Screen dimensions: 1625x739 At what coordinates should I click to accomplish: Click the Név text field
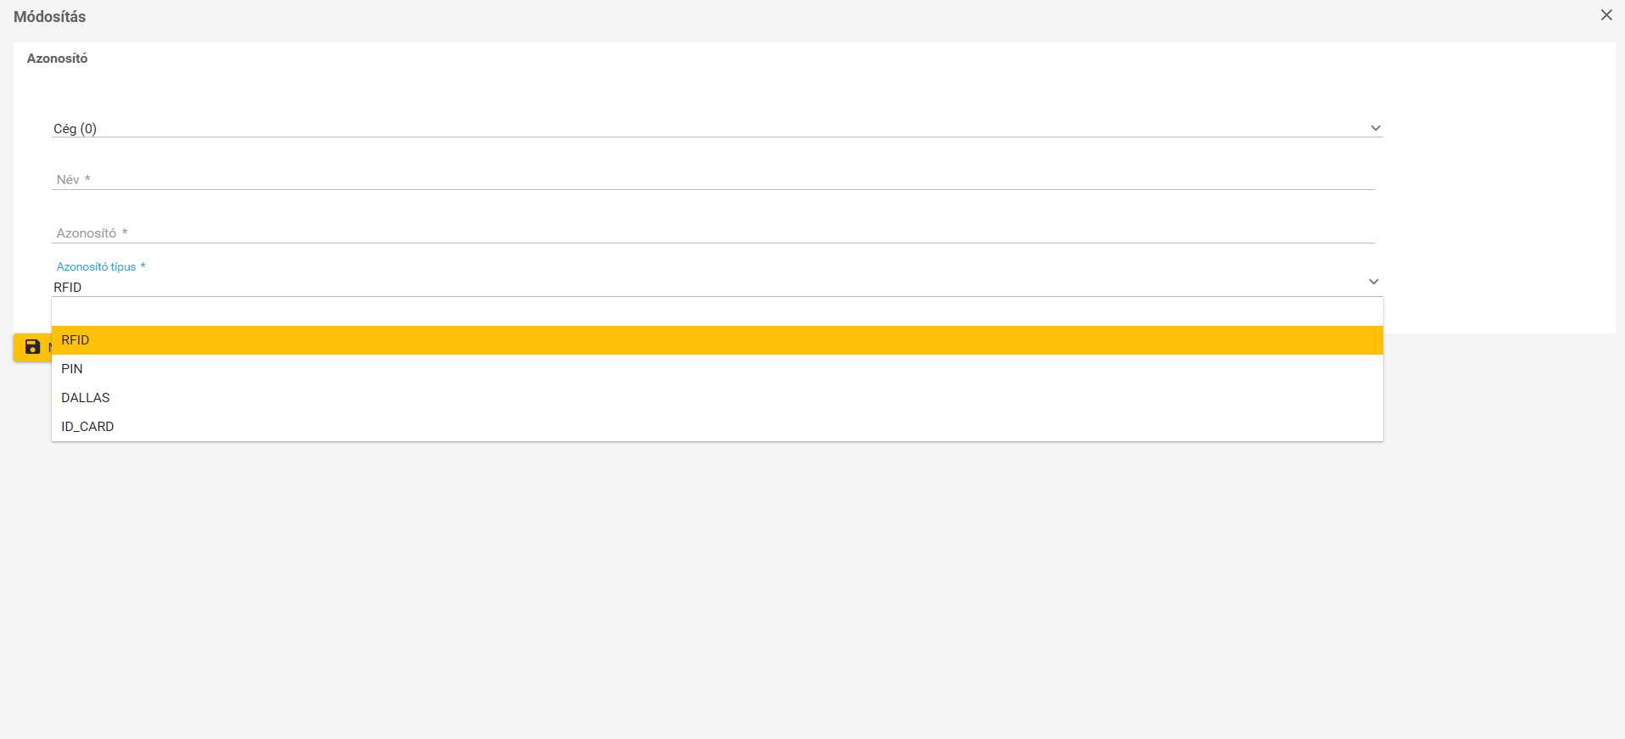point(714,180)
